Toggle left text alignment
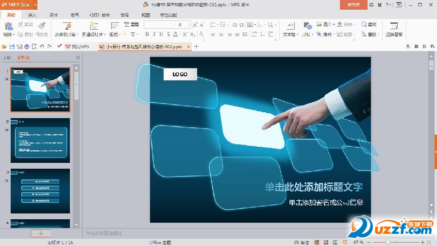Viewport: 437px width, 246px height. tap(213, 35)
